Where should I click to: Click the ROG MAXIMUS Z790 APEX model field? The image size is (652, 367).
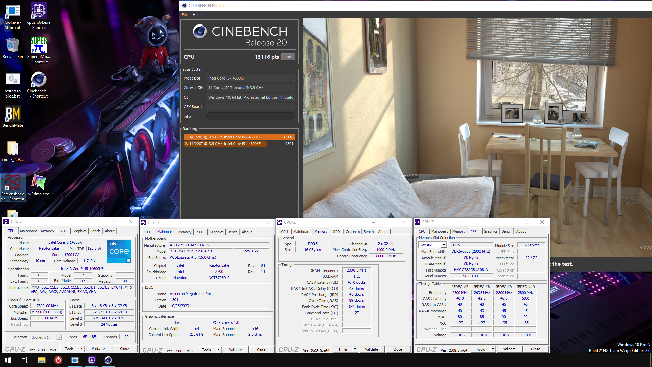pyautogui.click(x=201, y=251)
